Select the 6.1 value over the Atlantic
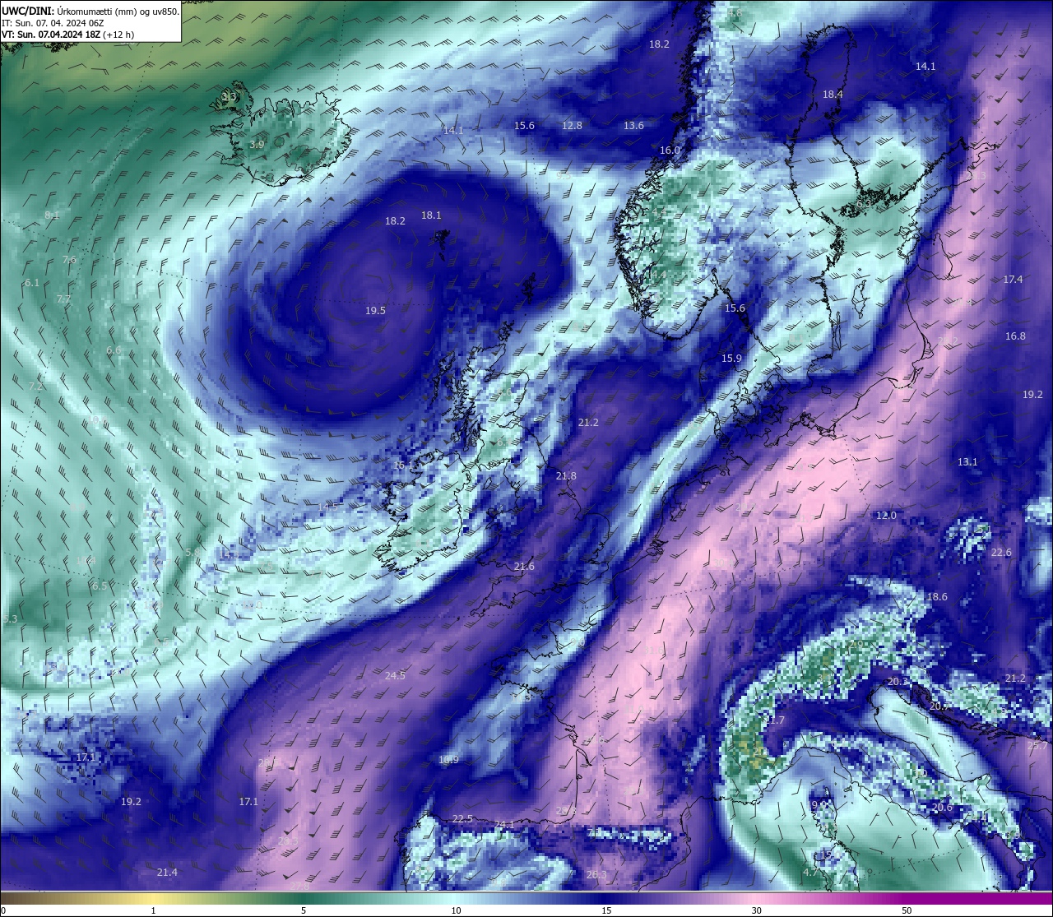This screenshot has height=917, width=1053. click(x=32, y=283)
